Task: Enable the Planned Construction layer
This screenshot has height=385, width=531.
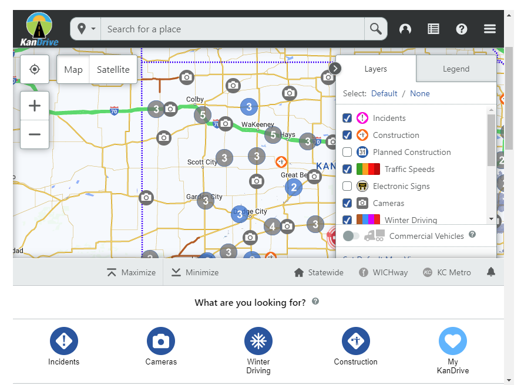Action: (x=347, y=152)
